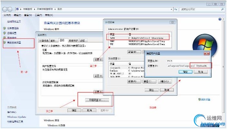227x129 pixels.
Task: Click 编辑(I) under system variables
Action: (149, 81)
